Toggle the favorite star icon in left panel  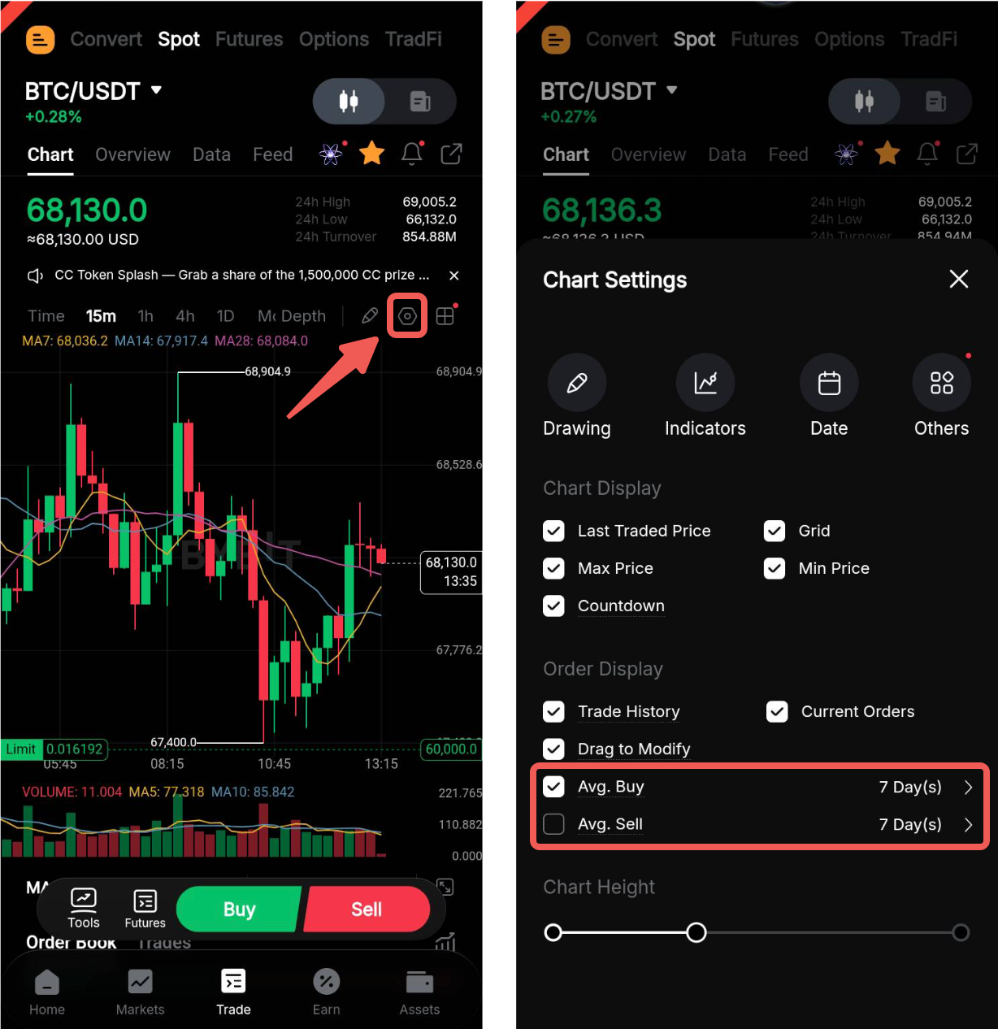click(x=372, y=153)
